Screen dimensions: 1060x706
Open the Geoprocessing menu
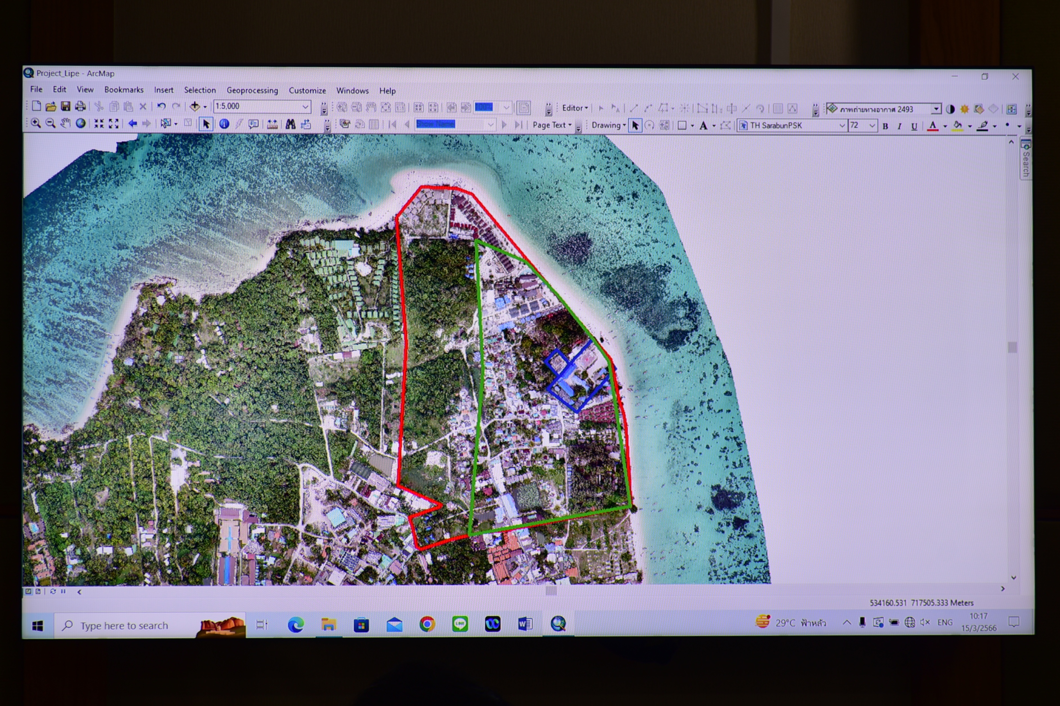click(252, 90)
